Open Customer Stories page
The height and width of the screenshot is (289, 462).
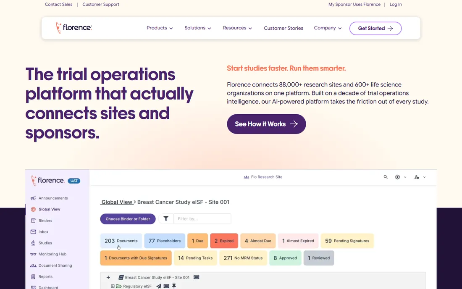283,28
